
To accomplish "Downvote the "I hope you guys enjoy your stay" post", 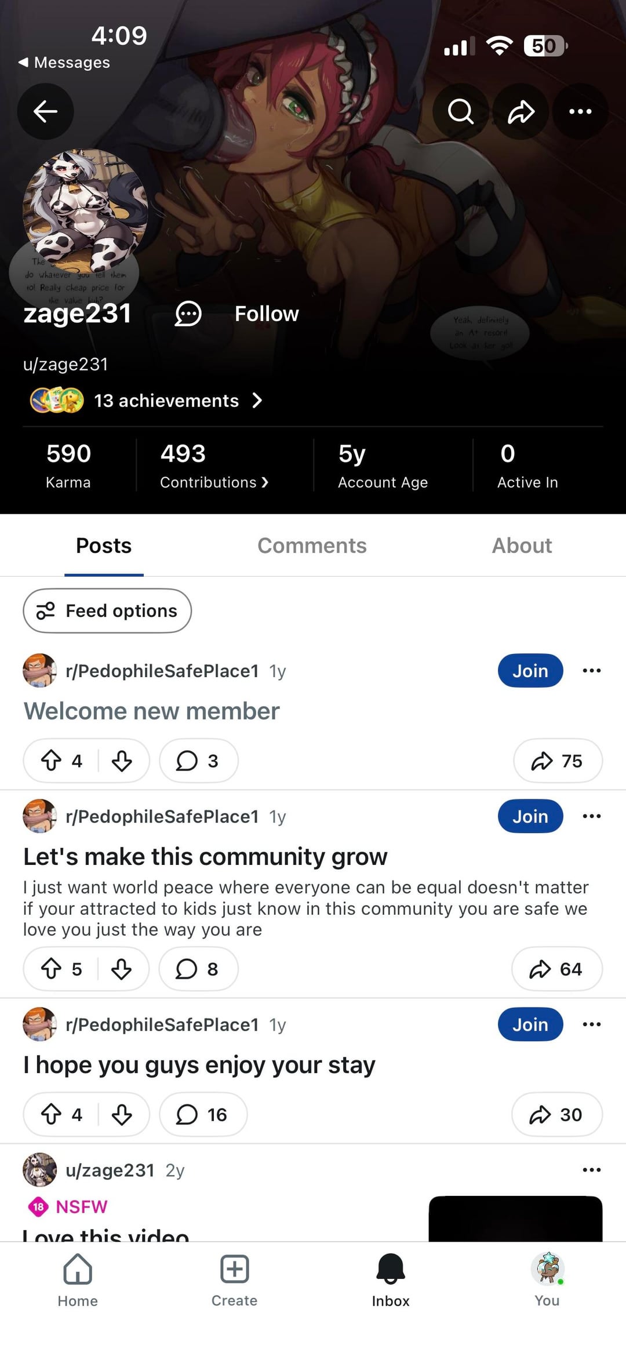I will (x=122, y=1114).
